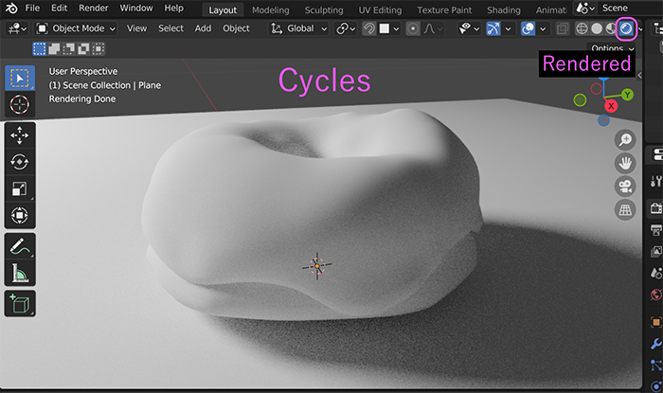Open the Tool properties tab
663x393 pixels.
pyautogui.click(x=655, y=182)
